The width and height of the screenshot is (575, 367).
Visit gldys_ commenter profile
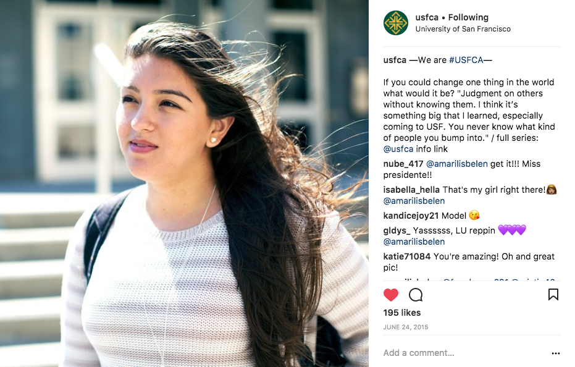[397, 230]
